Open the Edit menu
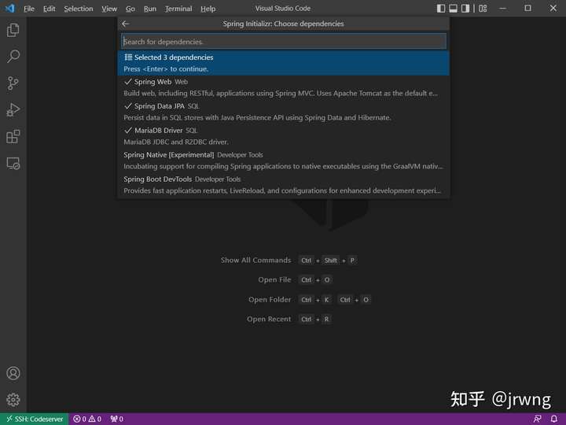 click(x=49, y=9)
